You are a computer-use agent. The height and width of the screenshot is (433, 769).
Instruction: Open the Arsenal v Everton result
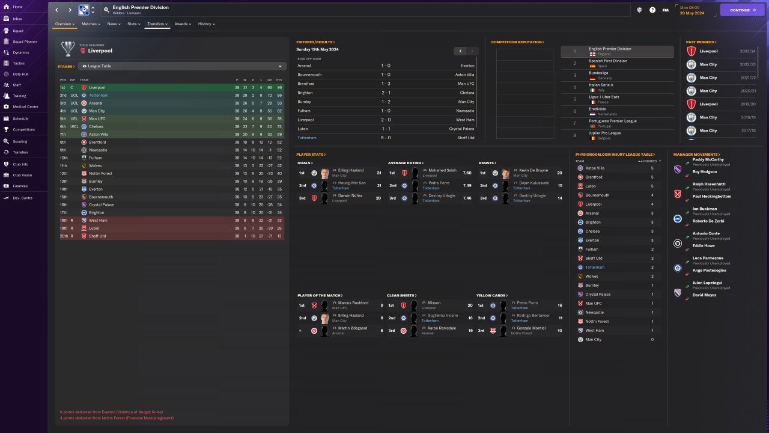pyautogui.click(x=386, y=66)
